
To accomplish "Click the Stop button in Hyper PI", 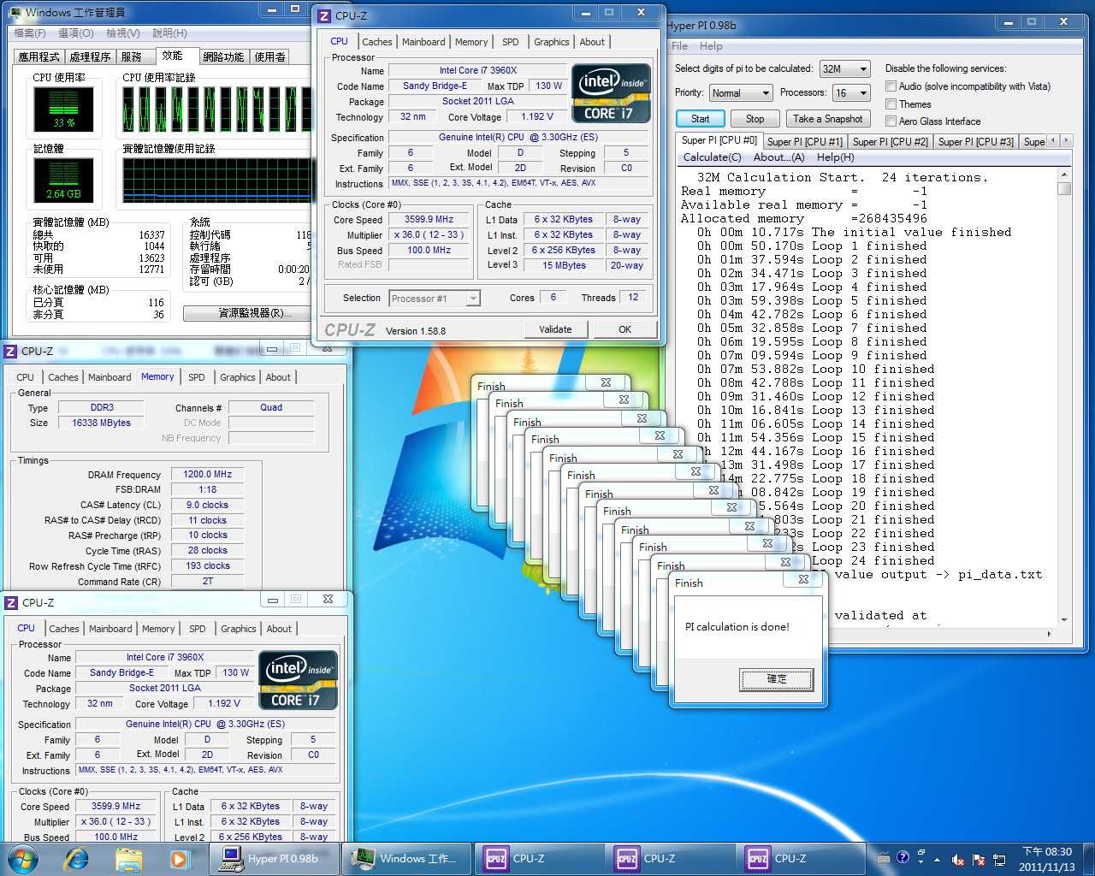I will 755,119.
